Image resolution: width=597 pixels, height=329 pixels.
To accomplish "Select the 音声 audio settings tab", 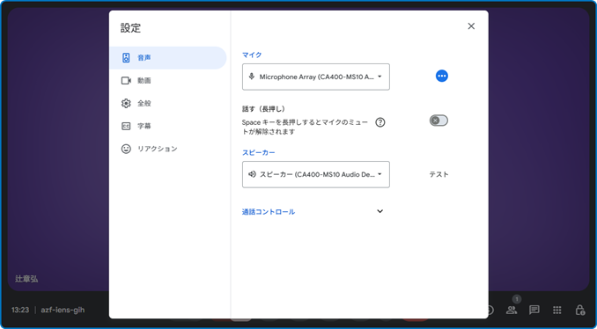I will tap(168, 58).
